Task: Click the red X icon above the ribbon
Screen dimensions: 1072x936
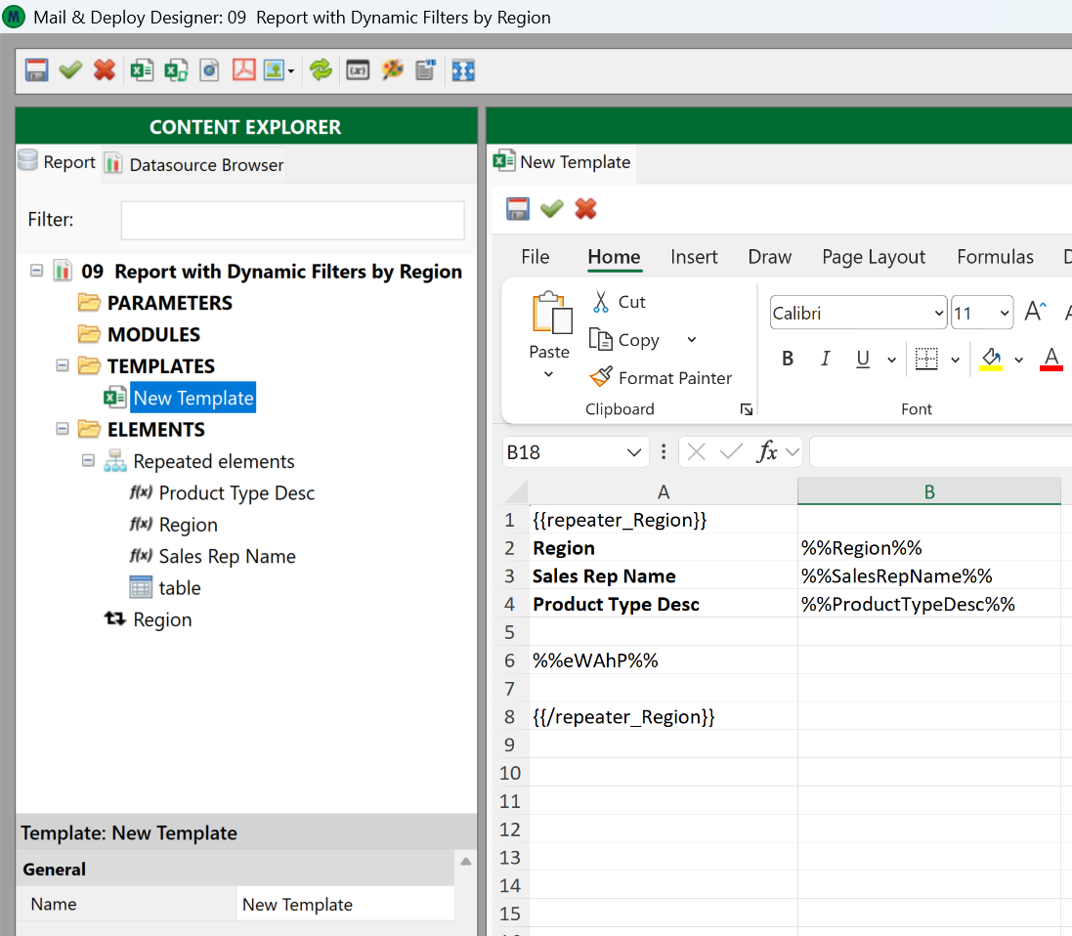Action: point(585,208)
